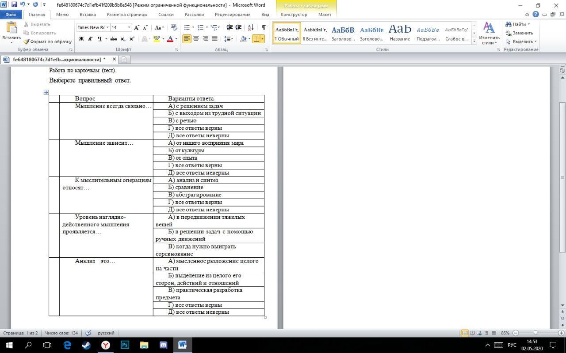Apply the Без интервала style
Image resolution: width=566 pixels, height=353 pixels.
315,33
